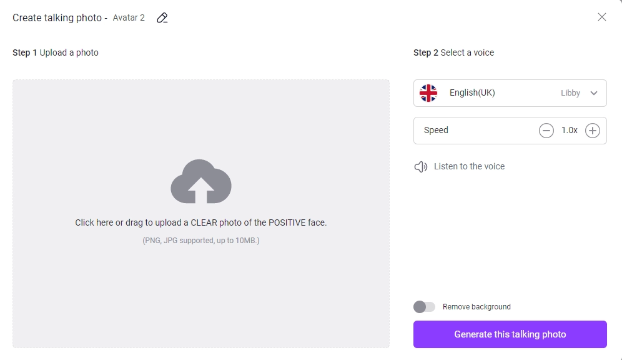The width and height of the screenshot is (622, 360).
Task: Click the speaker icon to preview voice
Action: tap(421, 167)
